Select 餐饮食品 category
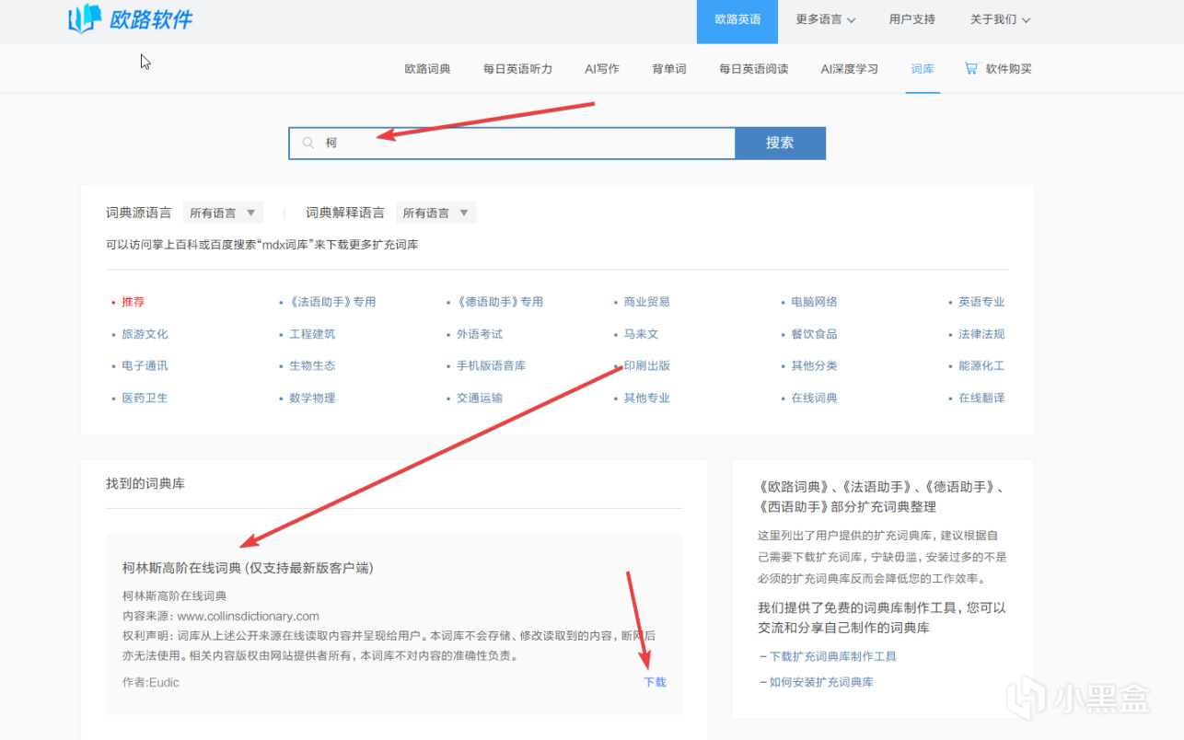1184x740 pixels. [815, 334]
